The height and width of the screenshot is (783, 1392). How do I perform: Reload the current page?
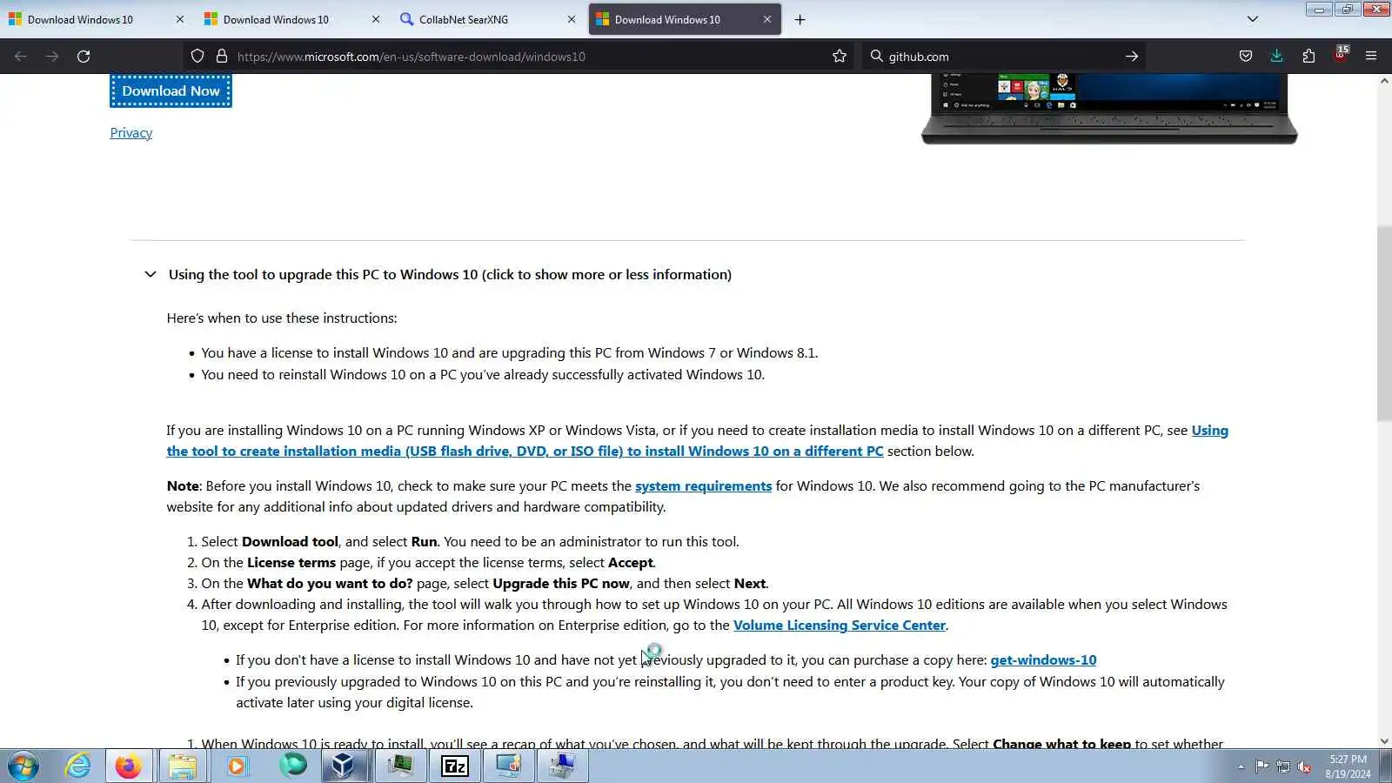pyautogui.click(x=84, y=57)
